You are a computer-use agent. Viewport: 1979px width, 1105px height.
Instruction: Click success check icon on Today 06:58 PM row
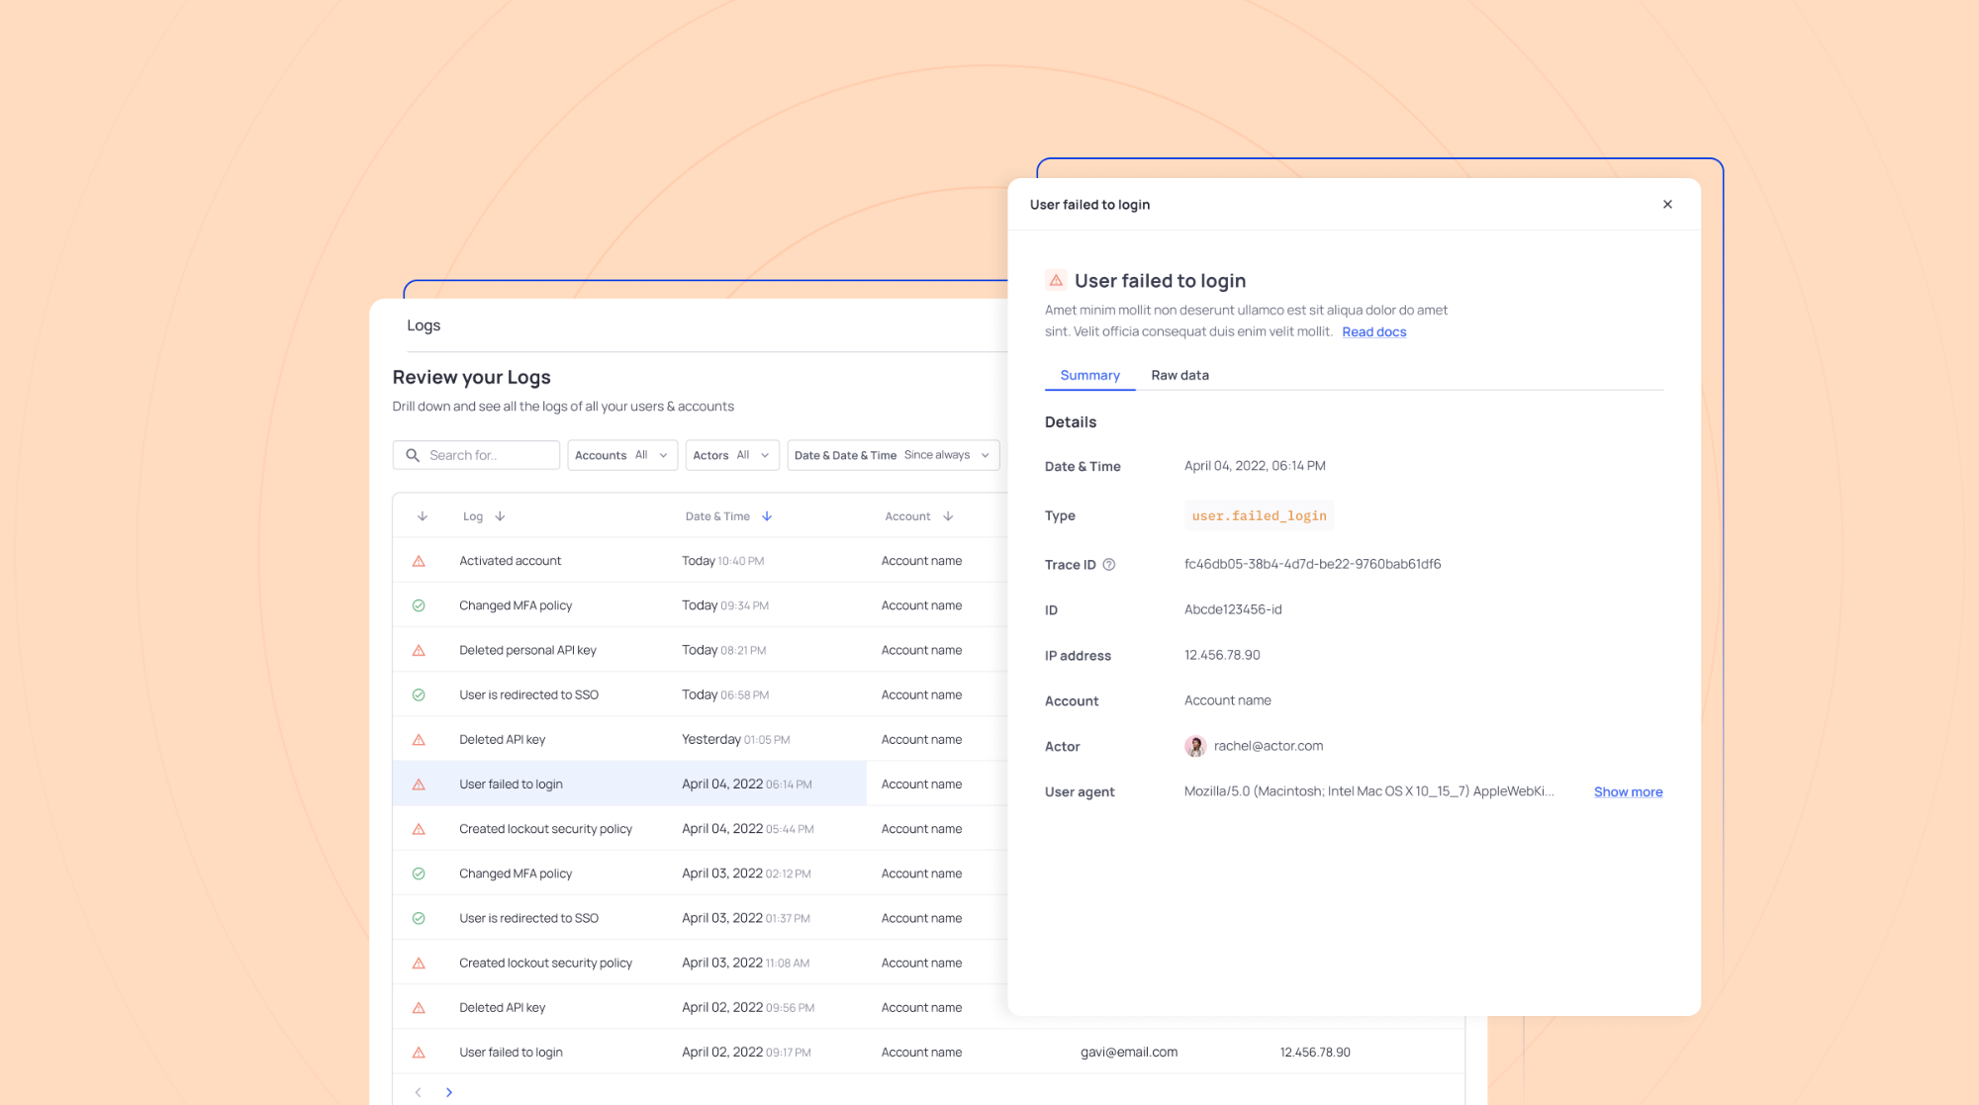click(x=419, y=694)
